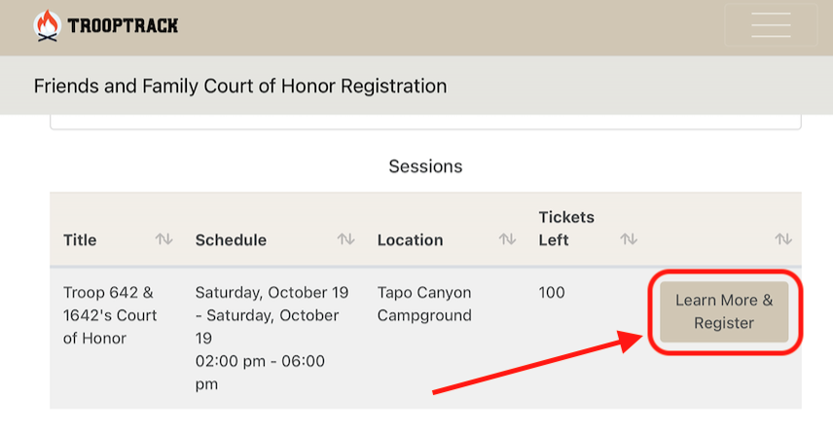Click the sort arrows beside Schedule
Image resolution: width=833 pixels, height=434 pixels.
(345, 239)
